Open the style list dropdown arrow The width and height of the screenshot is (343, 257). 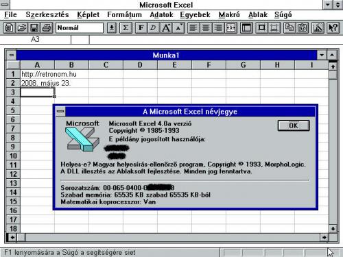(112, 28)
